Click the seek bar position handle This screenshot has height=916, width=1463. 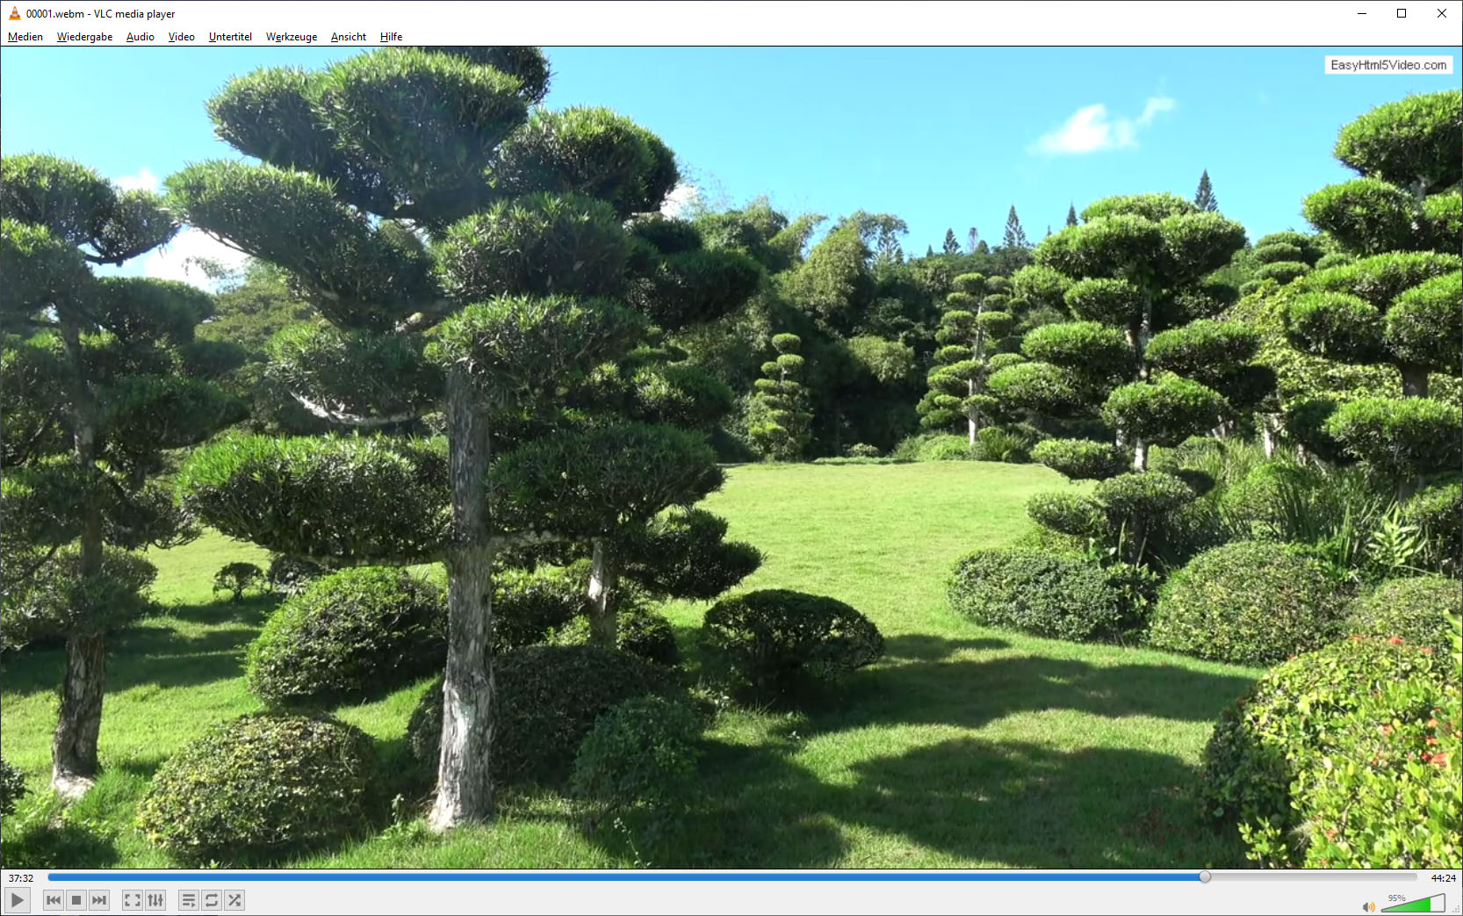1205,876
